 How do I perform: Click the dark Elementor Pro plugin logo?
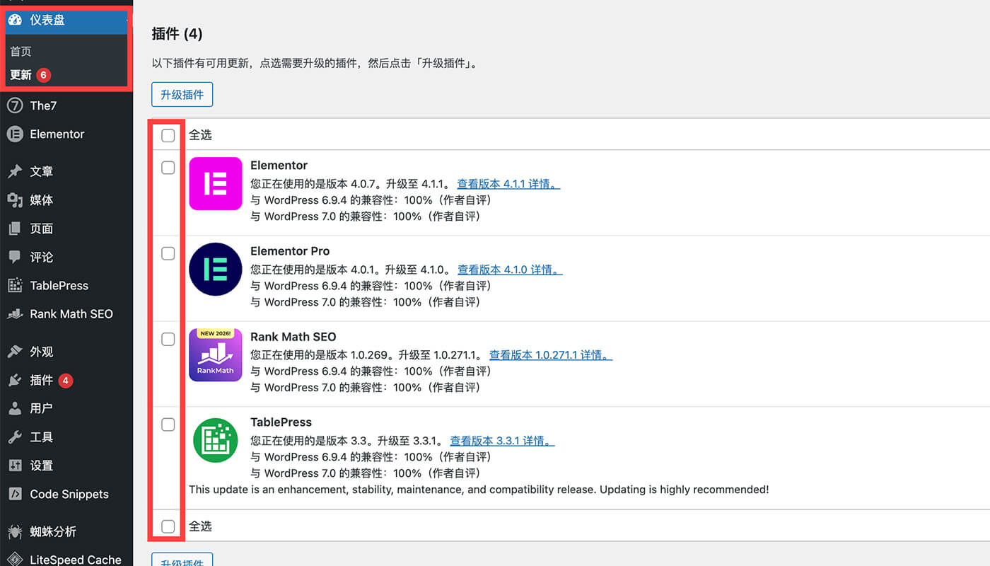(216, 270)
